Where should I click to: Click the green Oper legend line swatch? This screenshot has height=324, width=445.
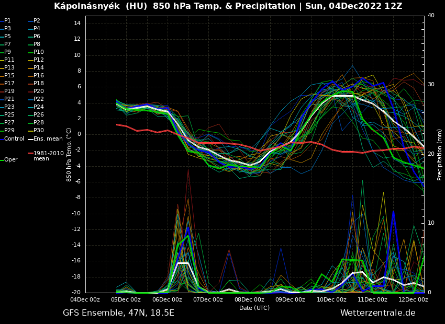tap(2, 160)
